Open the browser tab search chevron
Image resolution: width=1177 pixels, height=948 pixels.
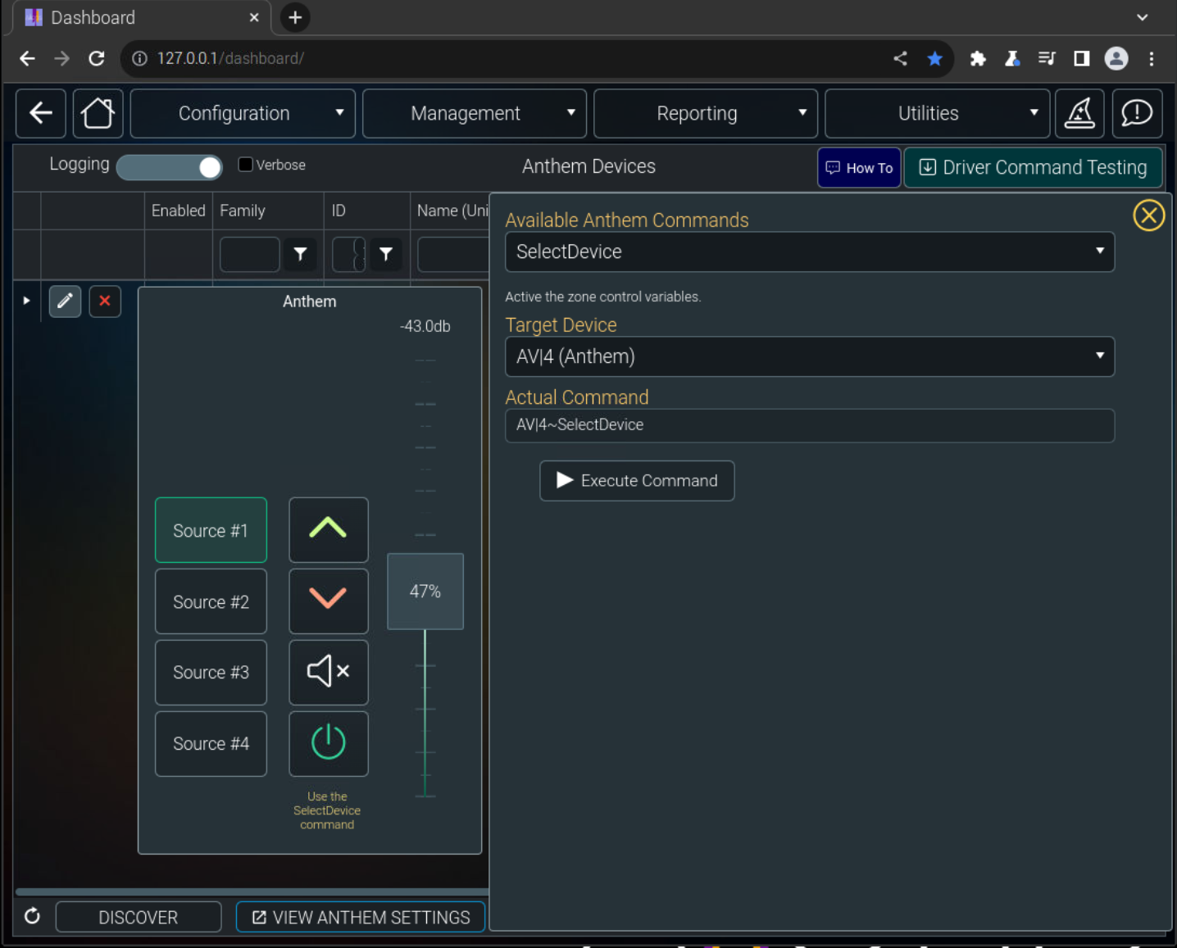[x=1142, y=17]
